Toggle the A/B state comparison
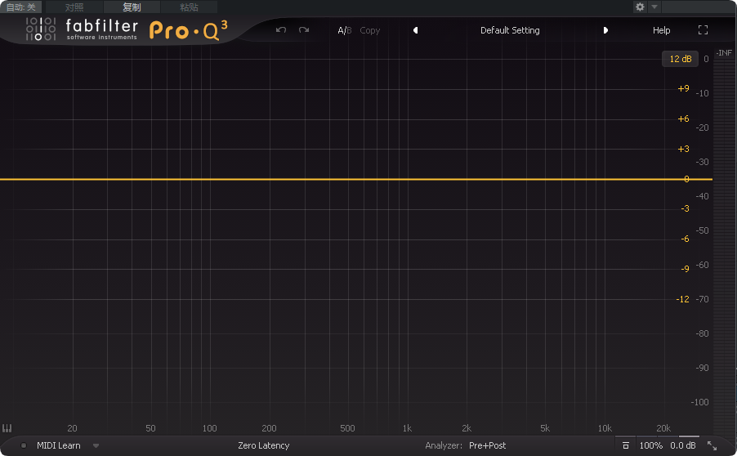Image resolution: width=737 pixels, height=456 pixels. coord(345,30)
